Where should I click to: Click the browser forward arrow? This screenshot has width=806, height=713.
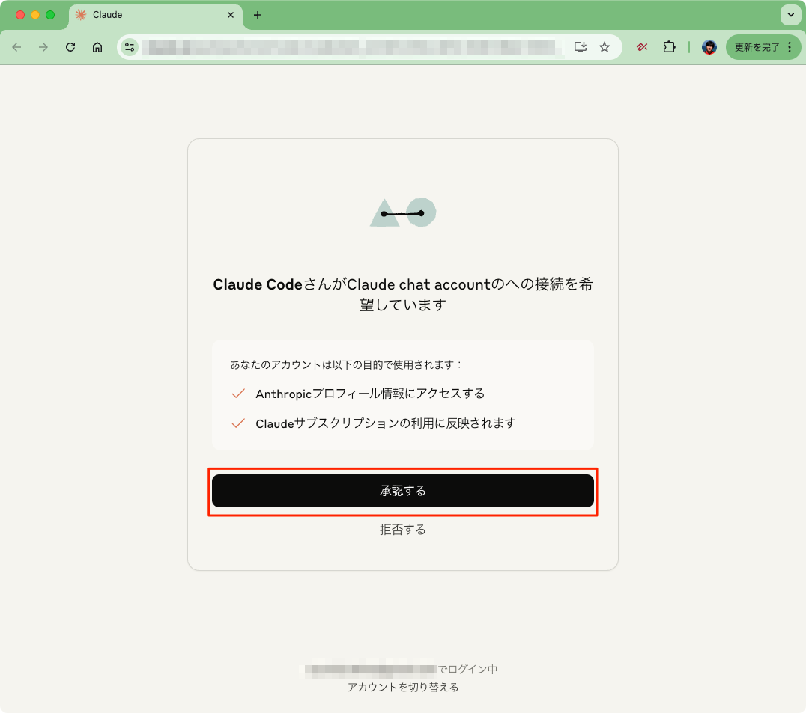[x=43, y=47]
